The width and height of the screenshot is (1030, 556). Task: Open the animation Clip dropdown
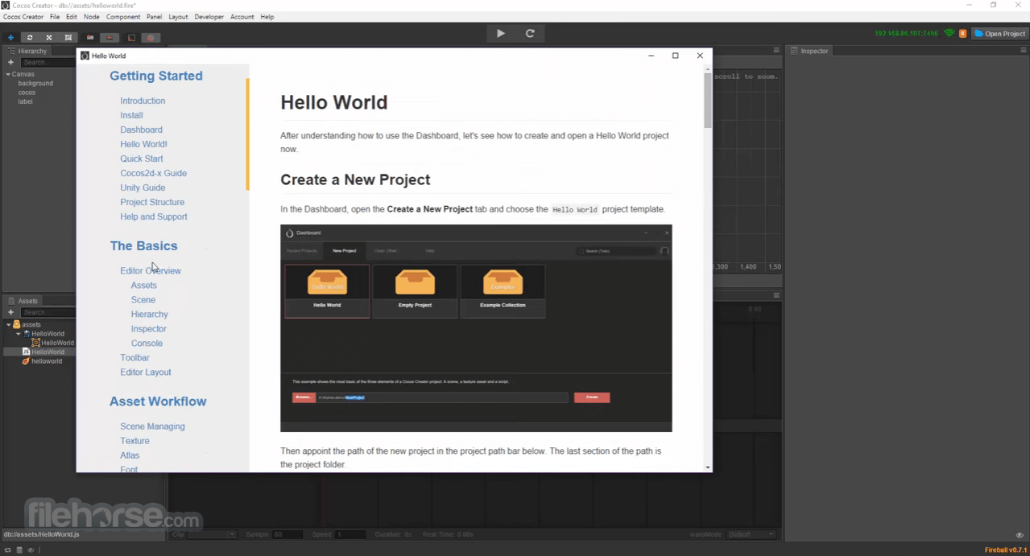211,534
